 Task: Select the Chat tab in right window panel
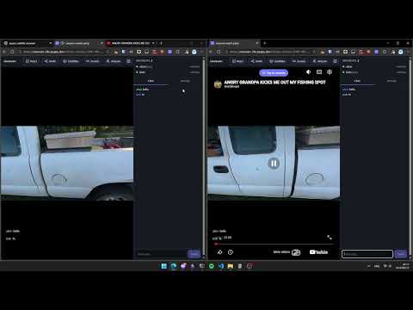[357, 81]
